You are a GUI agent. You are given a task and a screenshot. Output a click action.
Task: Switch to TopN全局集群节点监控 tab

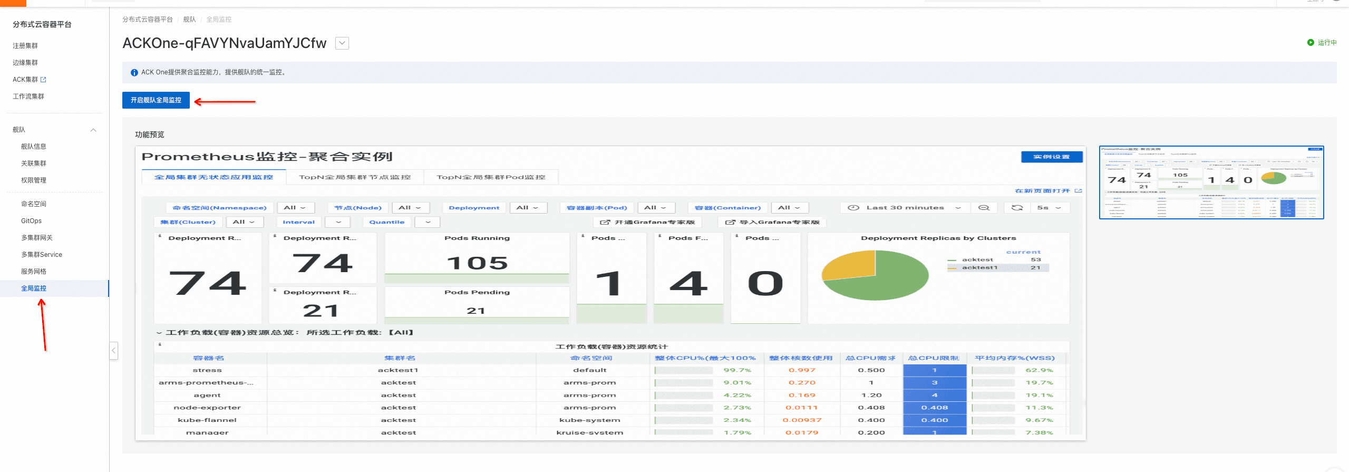(x=355, y=177)
